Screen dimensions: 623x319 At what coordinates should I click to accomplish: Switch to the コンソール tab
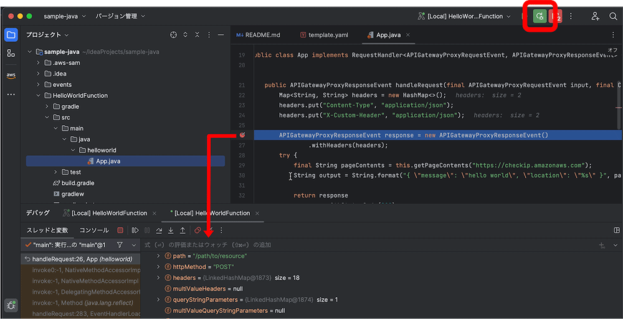coord(93,231)
